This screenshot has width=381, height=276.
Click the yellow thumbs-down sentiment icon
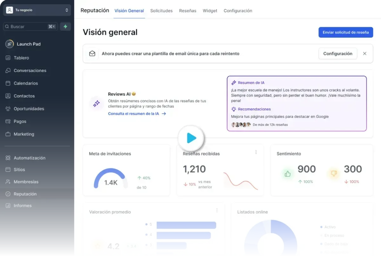pos(334,174)
